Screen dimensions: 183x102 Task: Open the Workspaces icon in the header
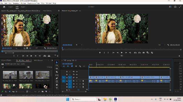[170, 7]
